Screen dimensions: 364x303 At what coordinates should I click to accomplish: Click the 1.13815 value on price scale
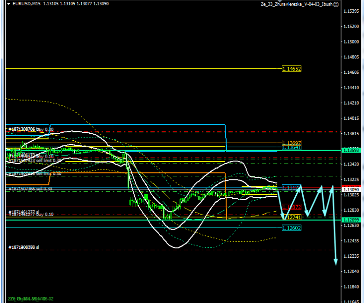351,134
